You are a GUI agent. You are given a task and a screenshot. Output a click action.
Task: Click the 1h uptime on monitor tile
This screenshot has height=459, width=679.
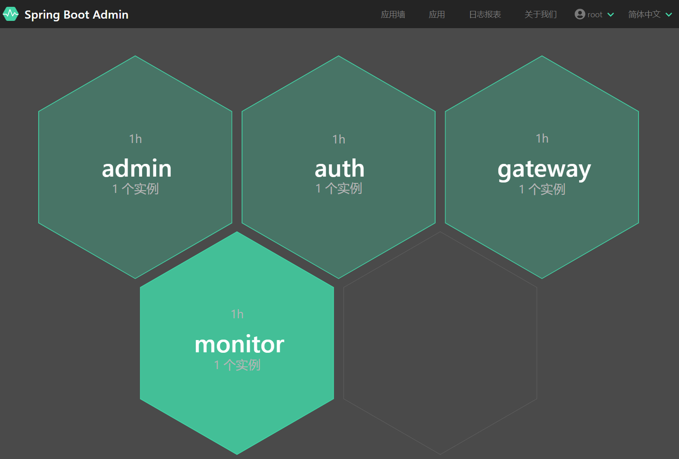(237, 314)
